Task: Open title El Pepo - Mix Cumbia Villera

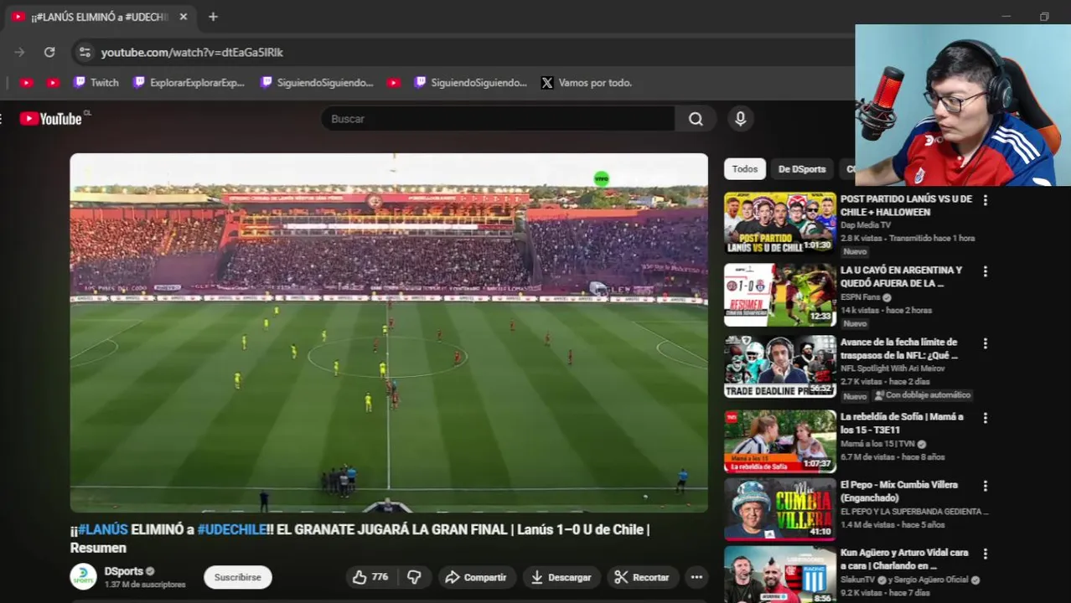Action: (x=898, y=491)
